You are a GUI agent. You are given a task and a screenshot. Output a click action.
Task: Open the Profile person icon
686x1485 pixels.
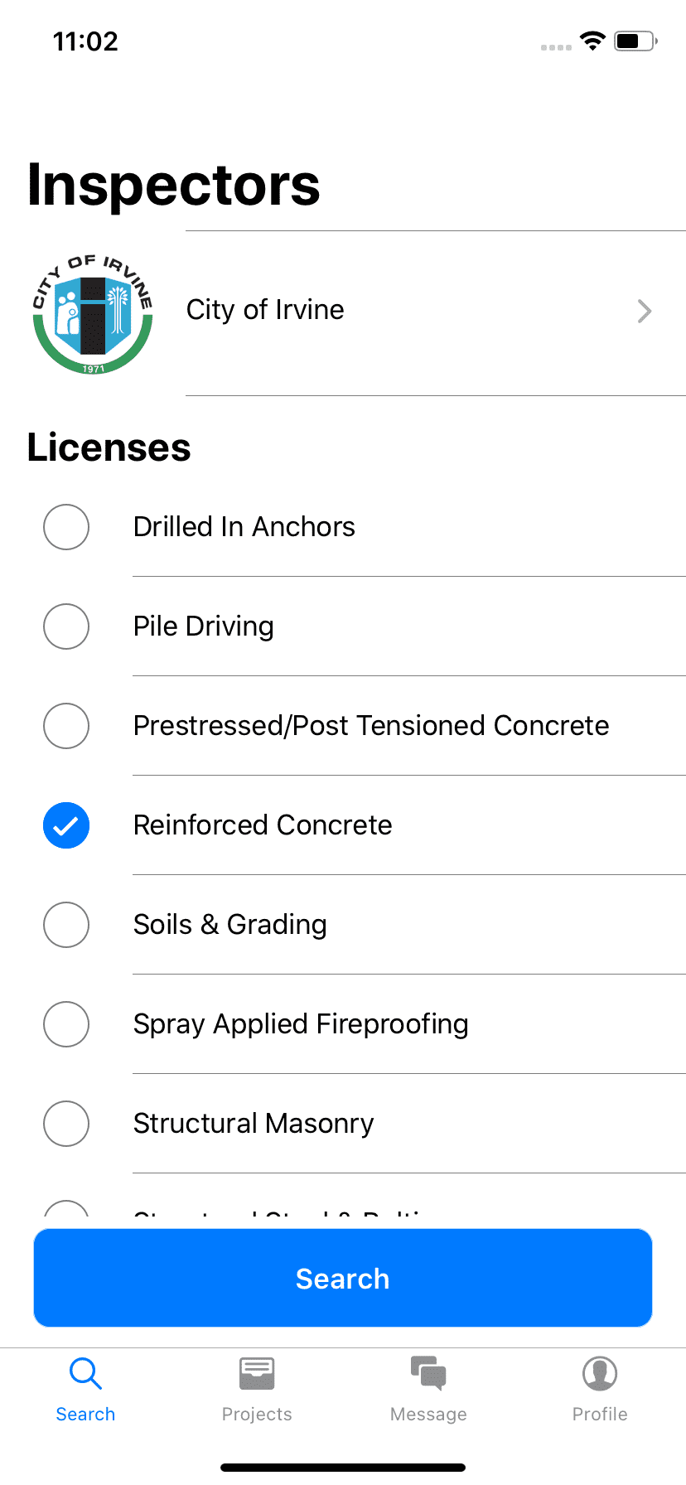pos(600,1373)
